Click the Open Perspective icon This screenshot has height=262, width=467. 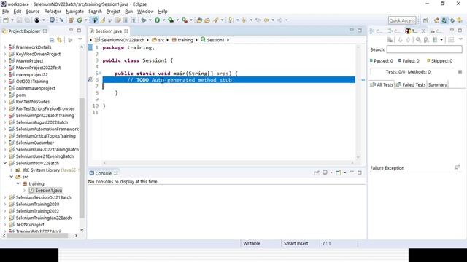click(426, 20)
